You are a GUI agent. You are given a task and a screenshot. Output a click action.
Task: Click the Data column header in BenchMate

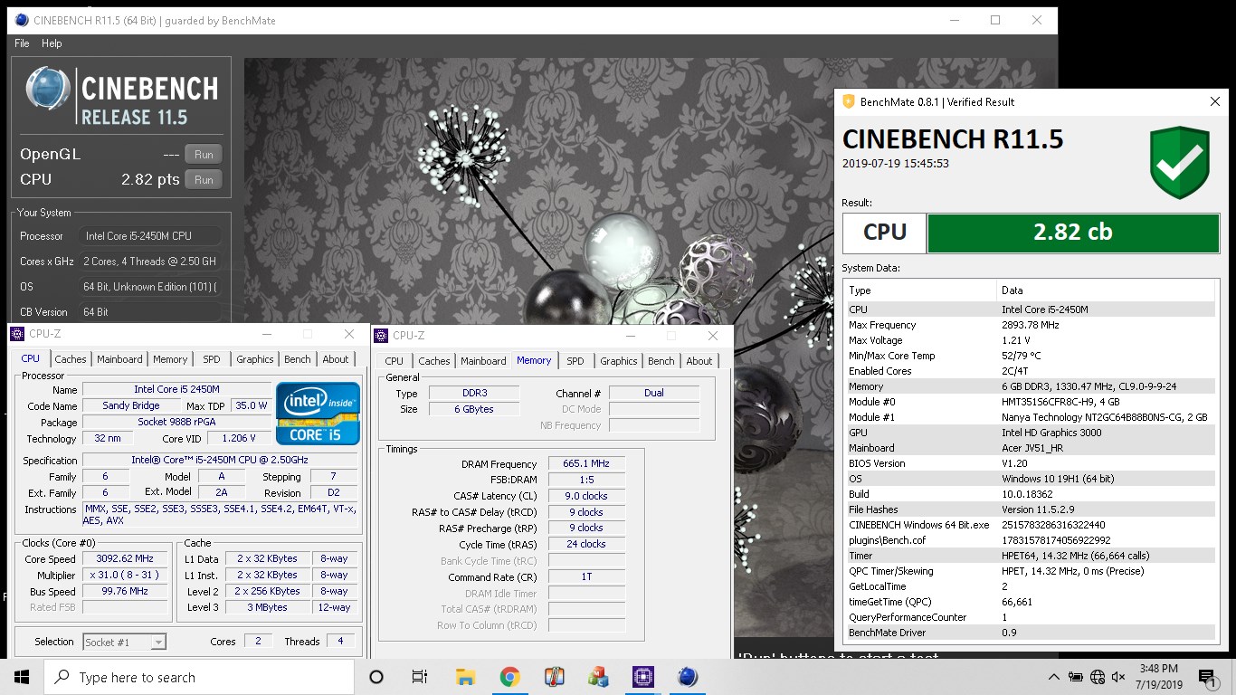pos(1106,290)
